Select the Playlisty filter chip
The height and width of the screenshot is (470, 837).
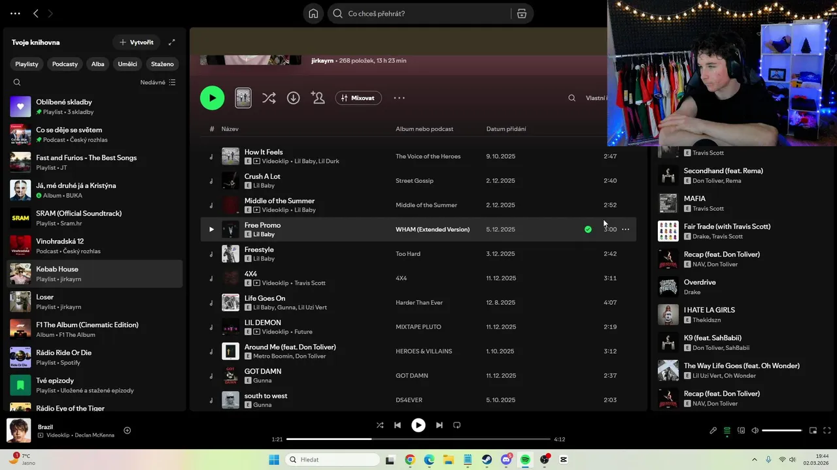point(27,64)
